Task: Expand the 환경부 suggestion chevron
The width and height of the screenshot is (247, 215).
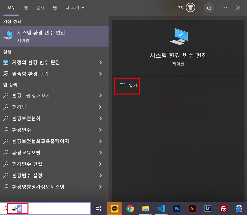Action: click(x=101, y=107)
